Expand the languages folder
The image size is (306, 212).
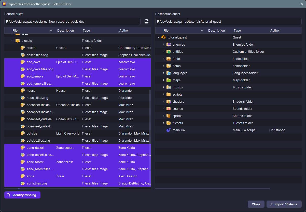(x=163, y=73)
